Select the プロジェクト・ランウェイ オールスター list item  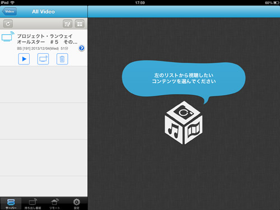point(44,48)
